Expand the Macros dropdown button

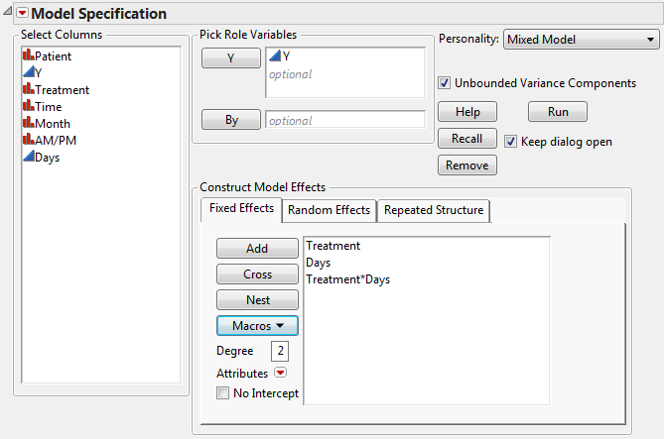pyautogui.click(x=257, y=324)
